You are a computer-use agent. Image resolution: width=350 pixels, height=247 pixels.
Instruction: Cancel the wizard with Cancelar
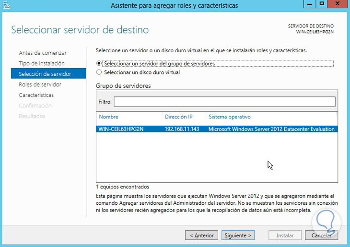point(321,235)
